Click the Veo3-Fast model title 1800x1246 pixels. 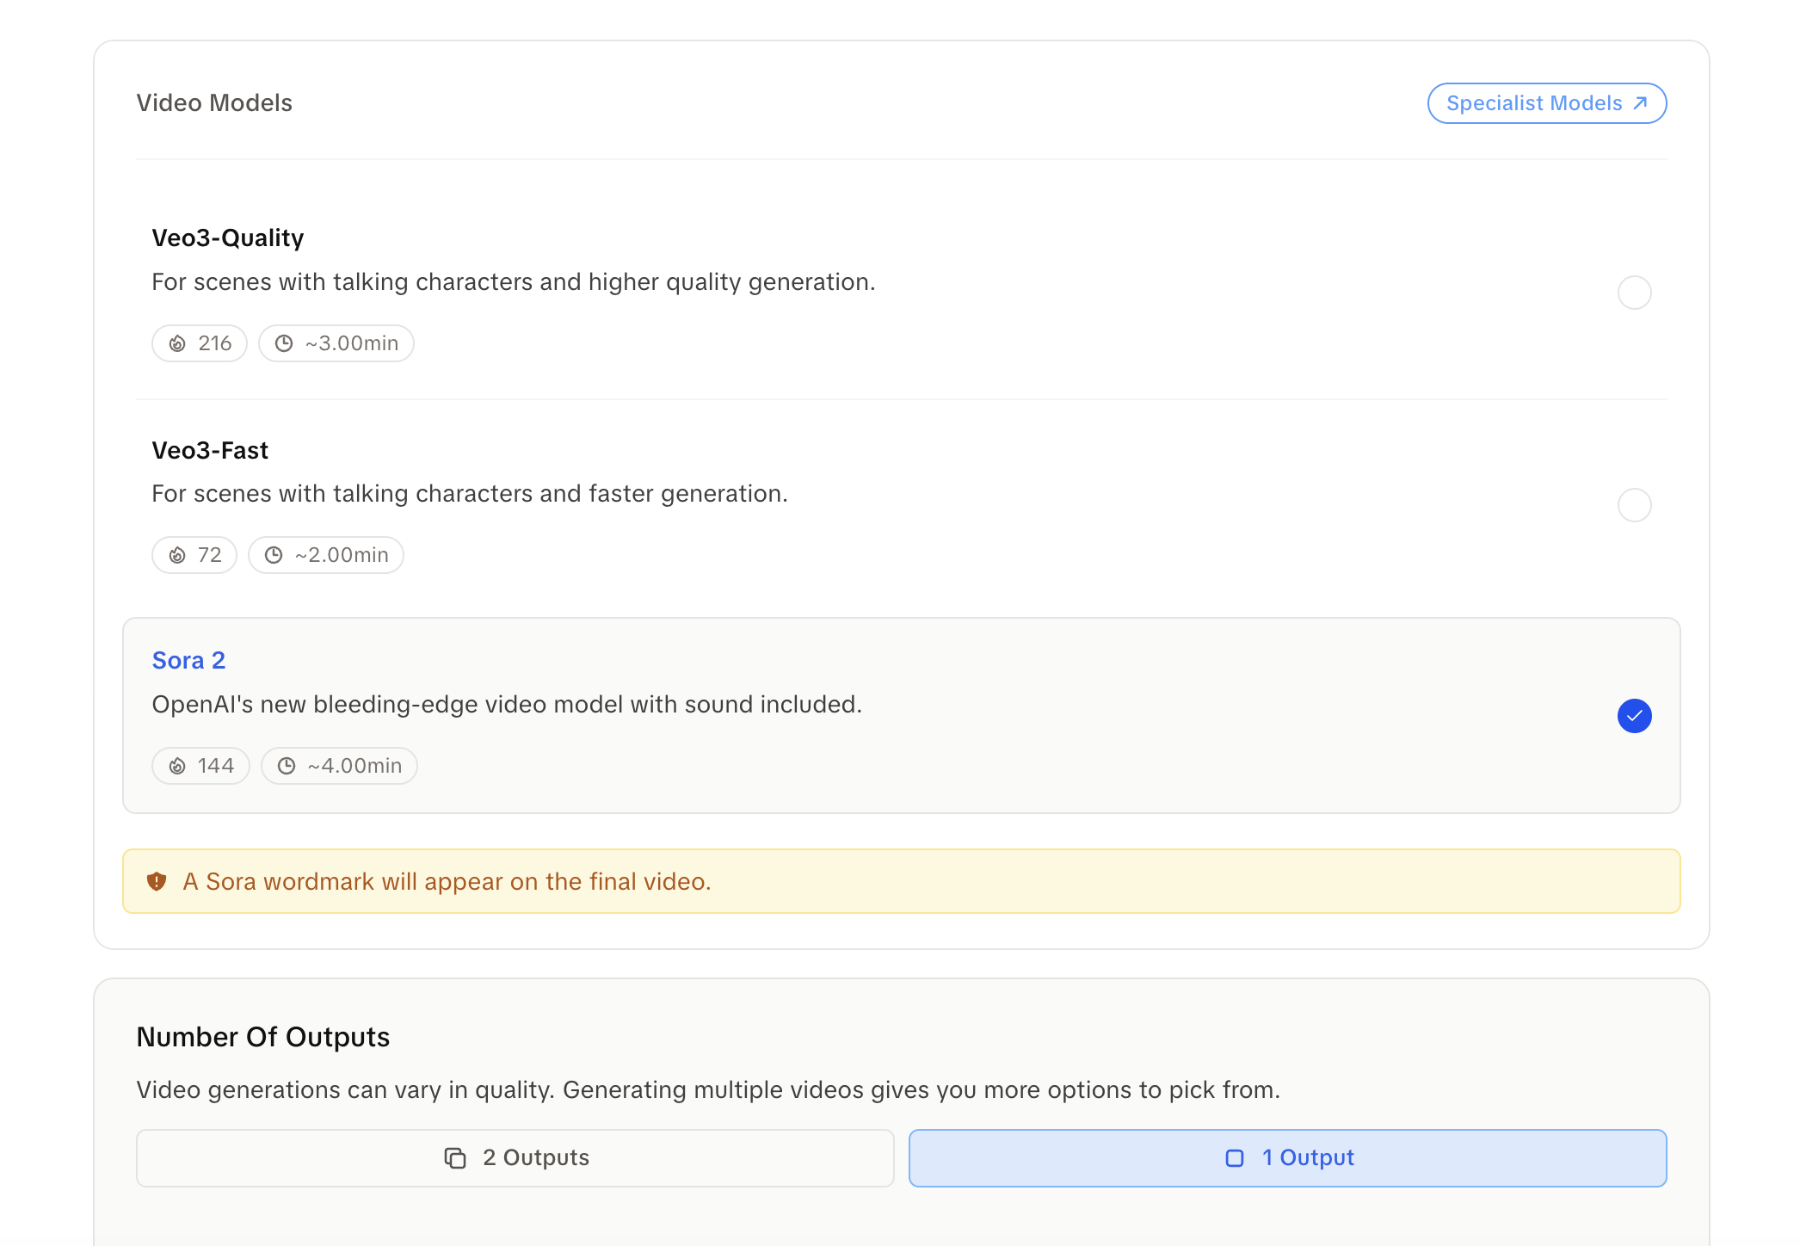(210, 450)
